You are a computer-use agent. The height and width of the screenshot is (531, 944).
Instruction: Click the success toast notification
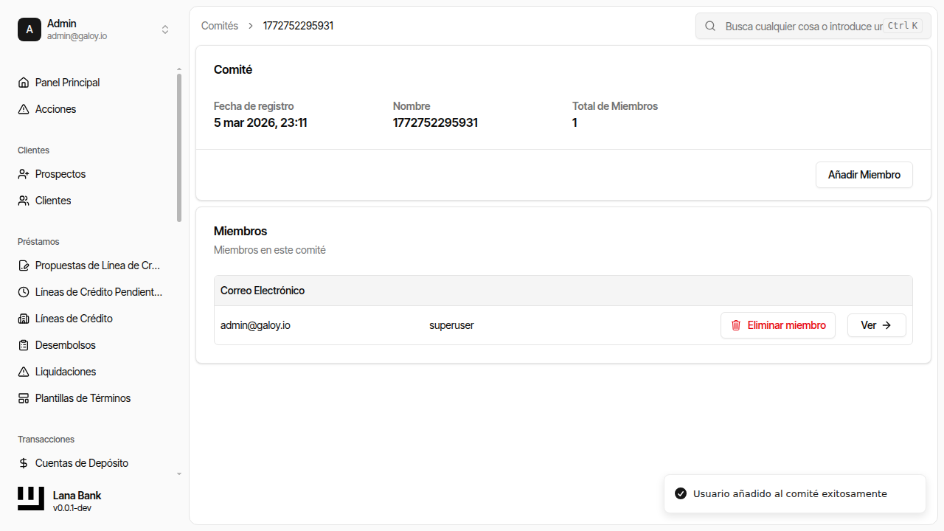794,493
